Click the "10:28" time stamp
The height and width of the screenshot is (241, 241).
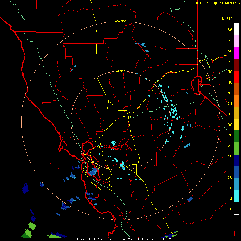click(165, 239)
